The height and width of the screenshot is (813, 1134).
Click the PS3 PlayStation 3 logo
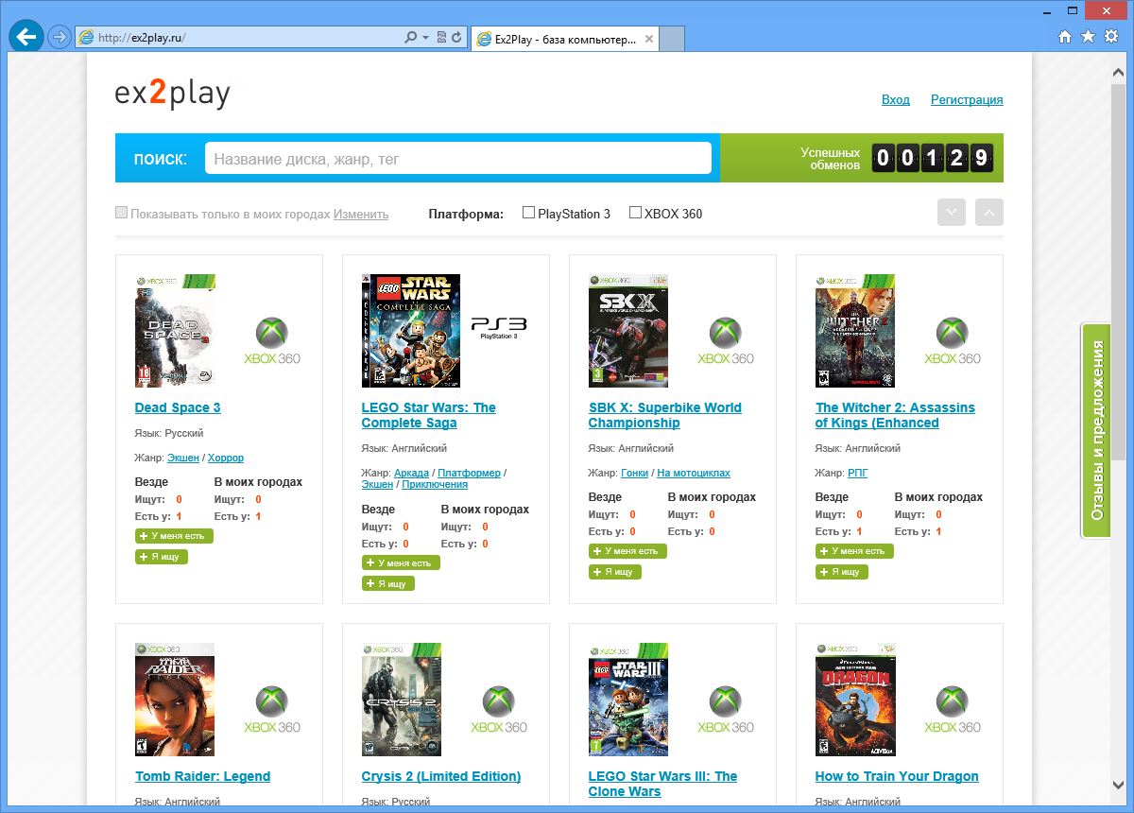499,328
